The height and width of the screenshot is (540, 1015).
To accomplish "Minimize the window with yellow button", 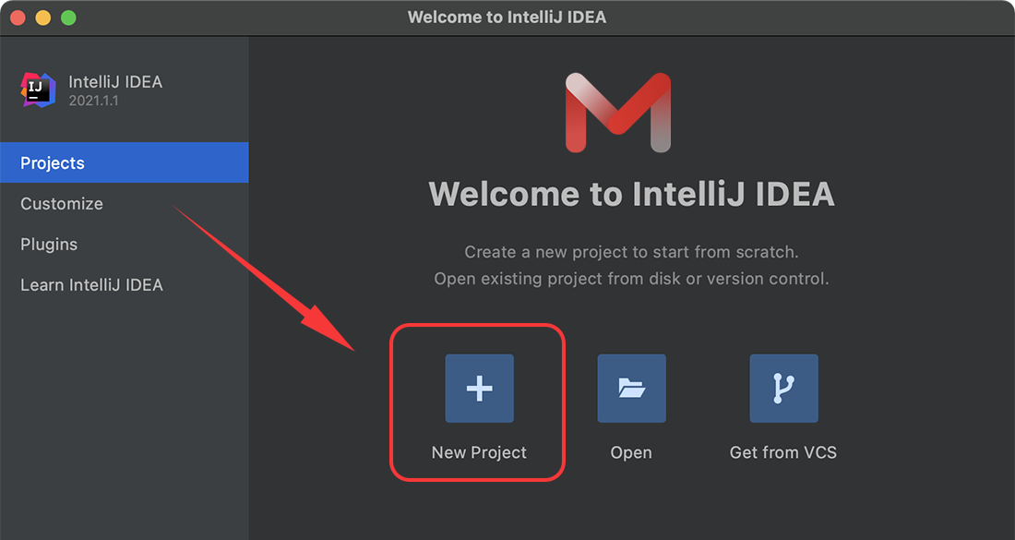I will point(43,18).
